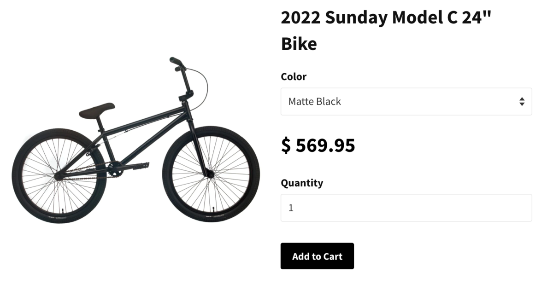Open the Color dropdown showing Matte Black

406,101
